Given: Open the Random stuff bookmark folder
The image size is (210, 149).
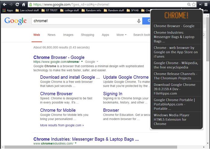Looking at the screenshot, I should pyautogui.click(x=114, y=10).
